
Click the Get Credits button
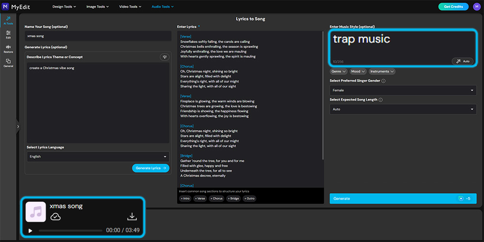click(x=453, y=6)
